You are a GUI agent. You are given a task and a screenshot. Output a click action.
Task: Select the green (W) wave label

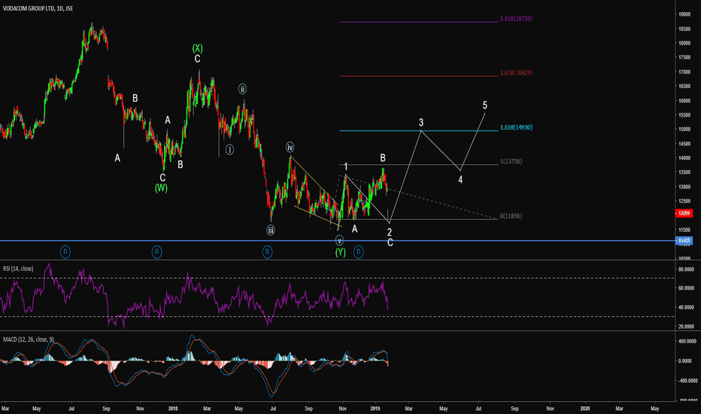point(162,188)
